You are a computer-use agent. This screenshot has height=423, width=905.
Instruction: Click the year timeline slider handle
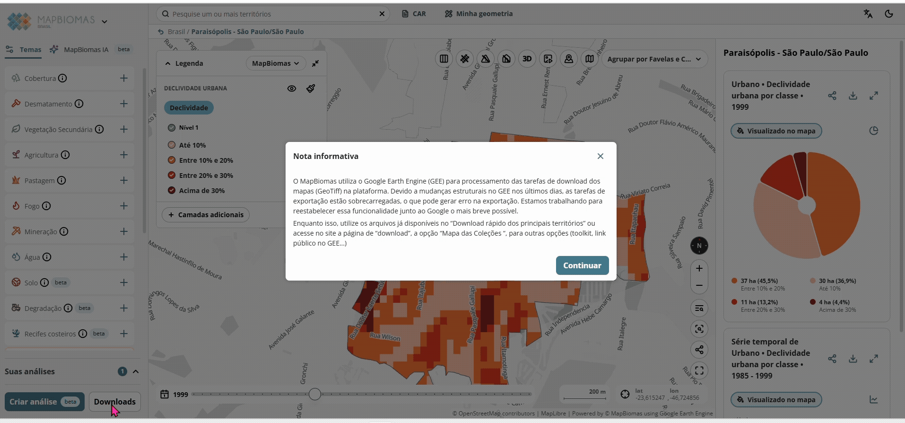click(x=315, y=394)
